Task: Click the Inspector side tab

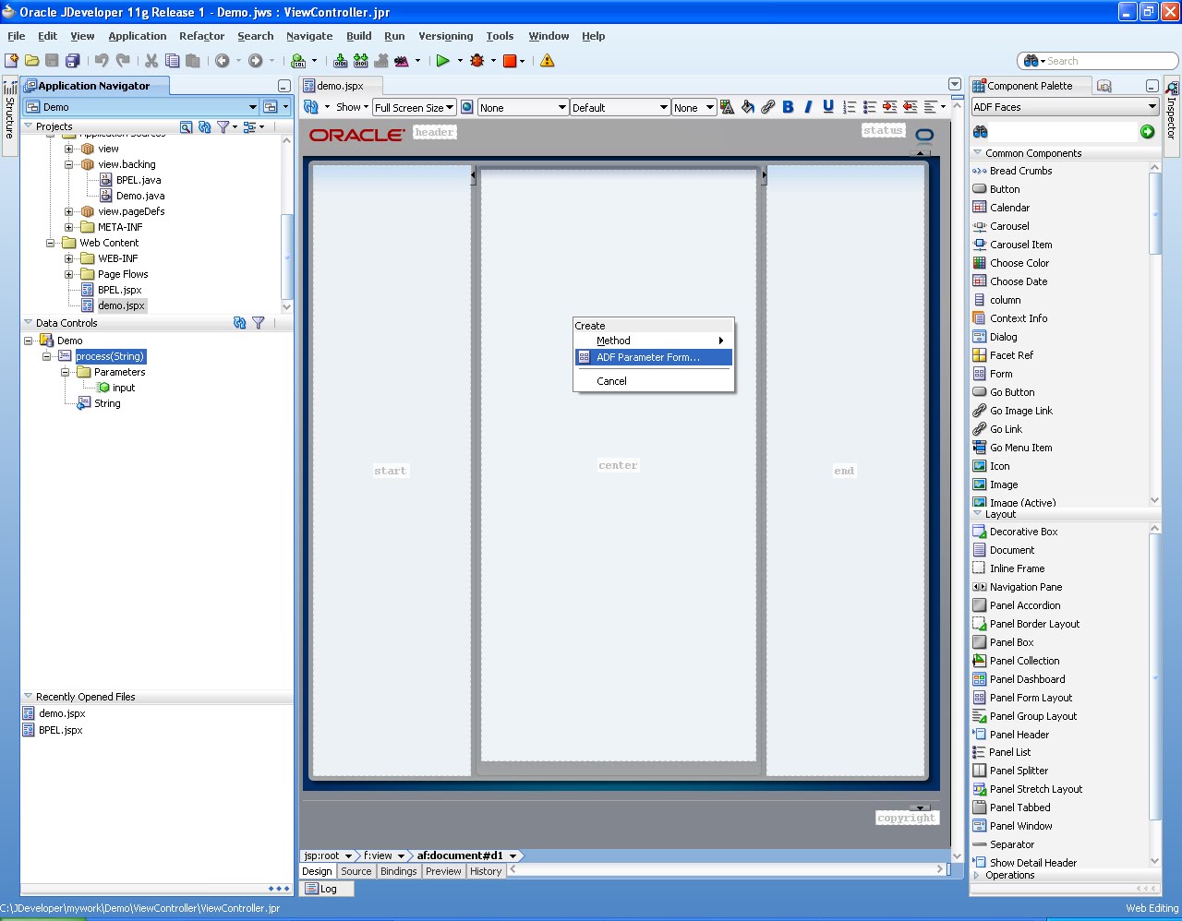Action: [1172, 118]
